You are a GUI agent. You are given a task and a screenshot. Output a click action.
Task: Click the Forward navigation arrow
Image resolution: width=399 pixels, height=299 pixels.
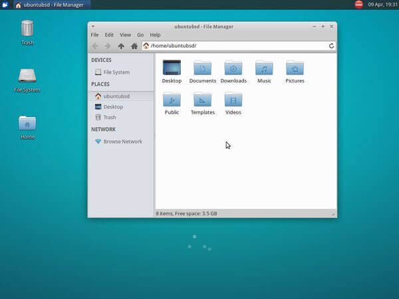[107, 46]
